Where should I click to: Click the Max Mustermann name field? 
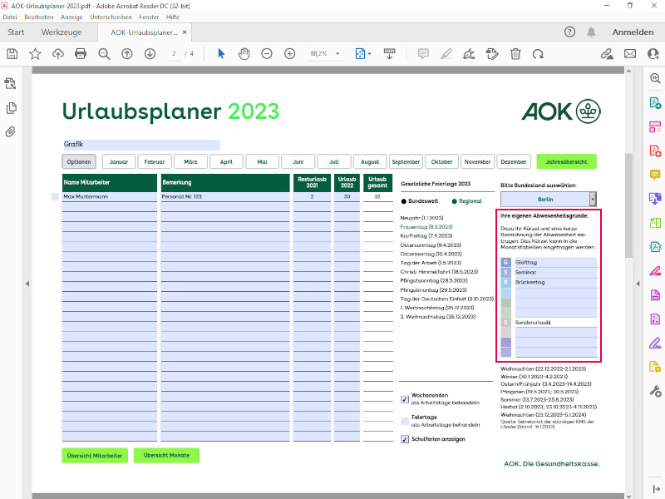tap(110, 197)
